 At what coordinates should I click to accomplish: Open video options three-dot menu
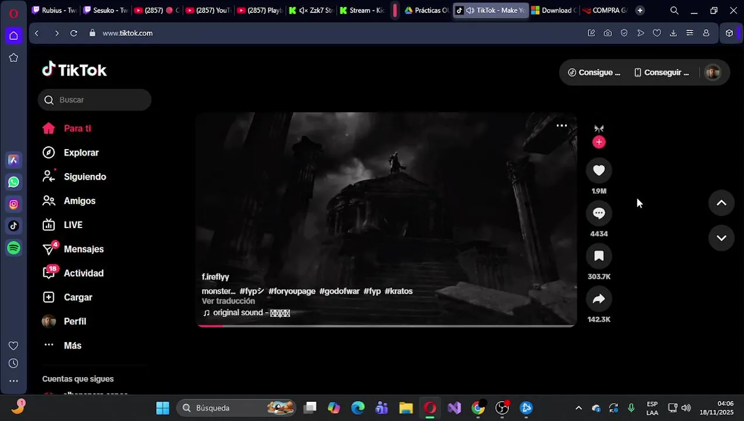[562, 126]
